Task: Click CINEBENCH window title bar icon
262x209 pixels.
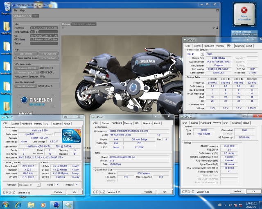Action: pyautogui.click(x=14, y=5)
